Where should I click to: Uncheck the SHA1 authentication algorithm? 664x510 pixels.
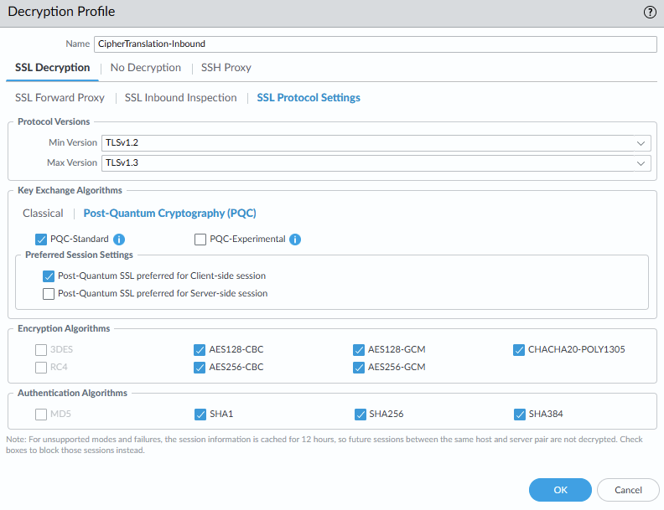pyautogui.click(x=200, y=414)
